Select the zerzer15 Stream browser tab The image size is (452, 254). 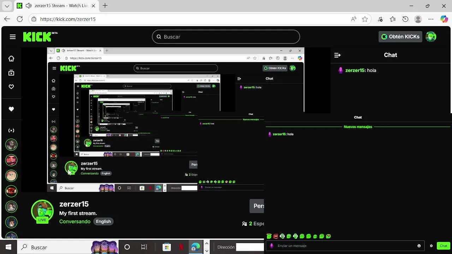56,6
